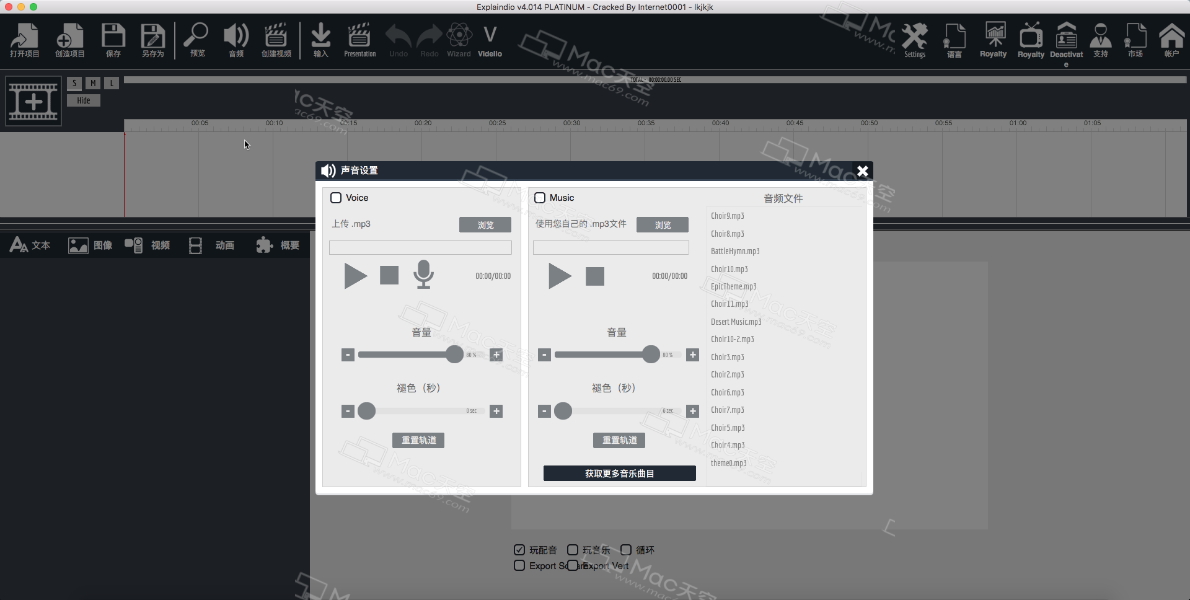This screenshot has width=1190, height=600.
Task: Open 音频 audio speaker toolbar icon
Action: click(236, 40)
